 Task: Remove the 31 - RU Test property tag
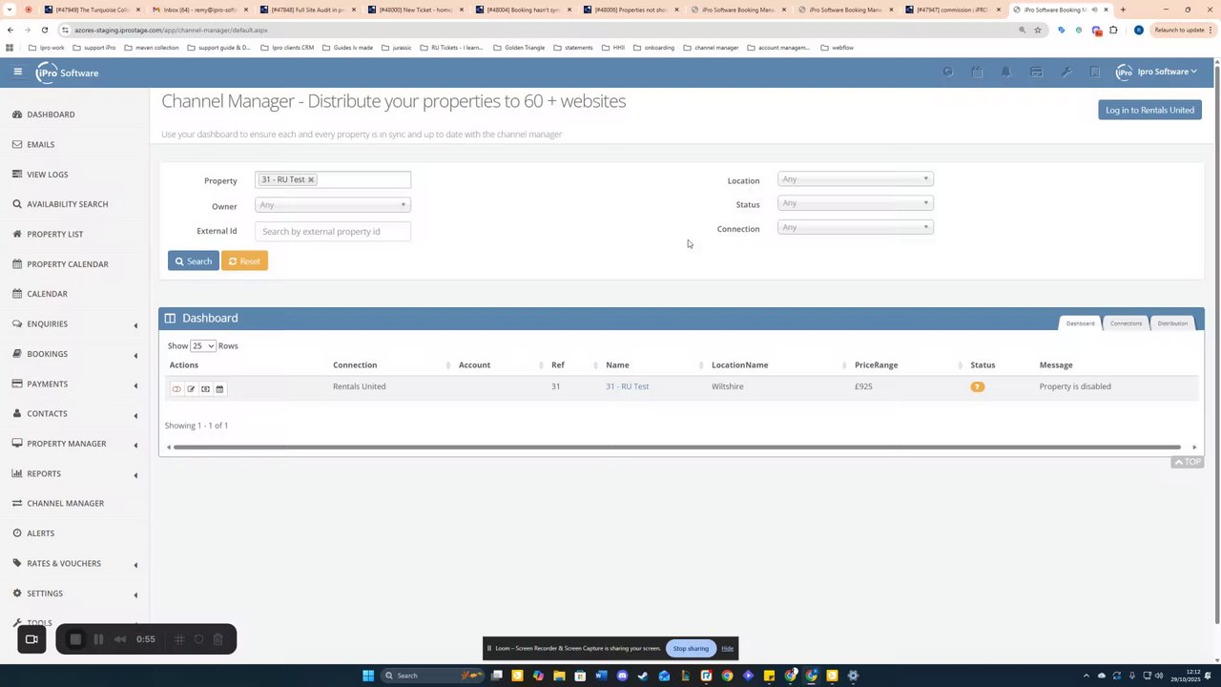[311, 179]
